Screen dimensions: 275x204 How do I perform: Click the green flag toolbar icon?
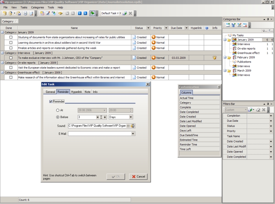coord(92,13)
